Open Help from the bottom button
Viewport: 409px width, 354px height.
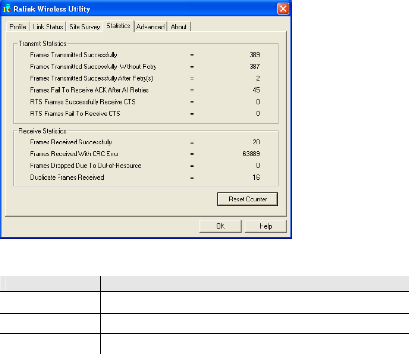pos(265,226)
